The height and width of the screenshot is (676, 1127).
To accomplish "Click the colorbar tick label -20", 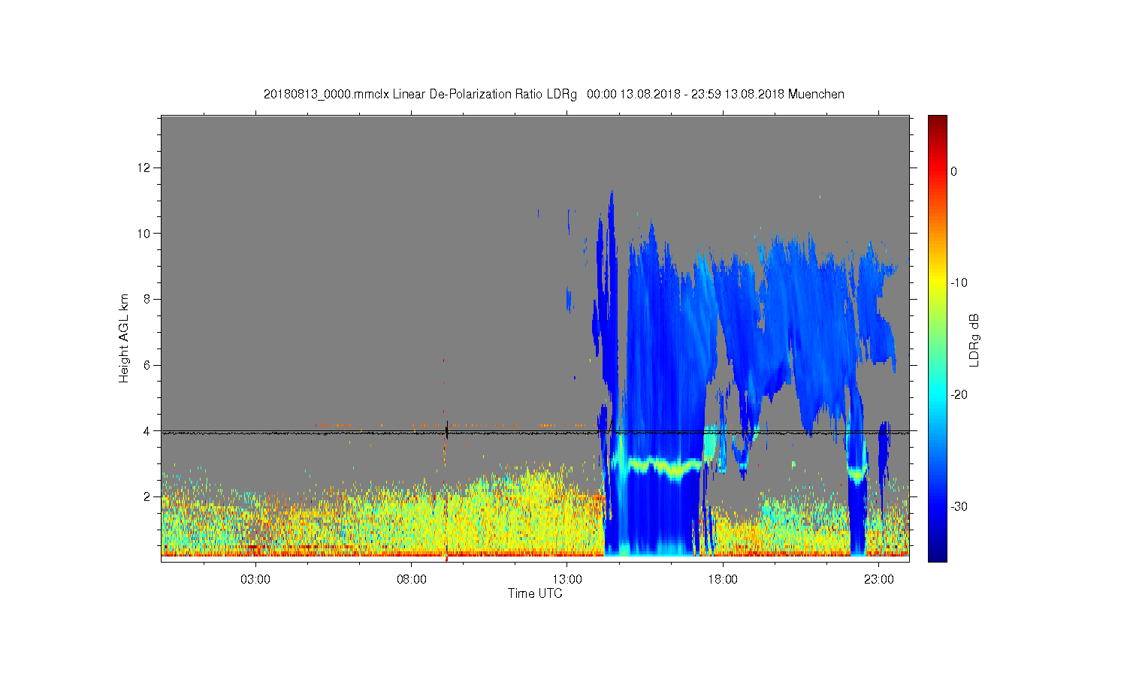I will tap(959, 395).
